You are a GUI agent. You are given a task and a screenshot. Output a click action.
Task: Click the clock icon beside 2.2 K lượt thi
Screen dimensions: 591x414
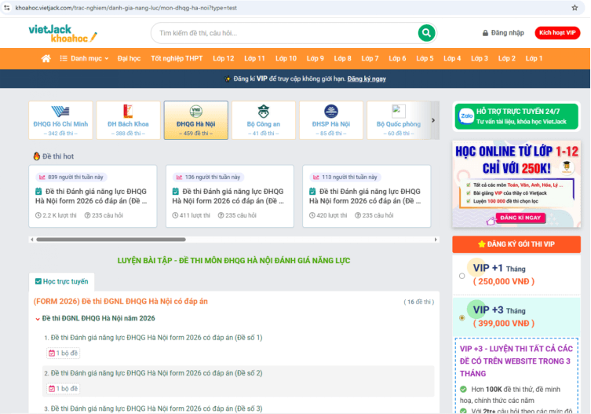point(38,215)
